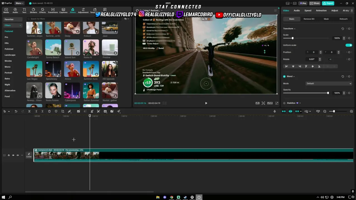Reset Transform with the circular arrow icon
Viewport: 356px width, 200px height.
343,29
